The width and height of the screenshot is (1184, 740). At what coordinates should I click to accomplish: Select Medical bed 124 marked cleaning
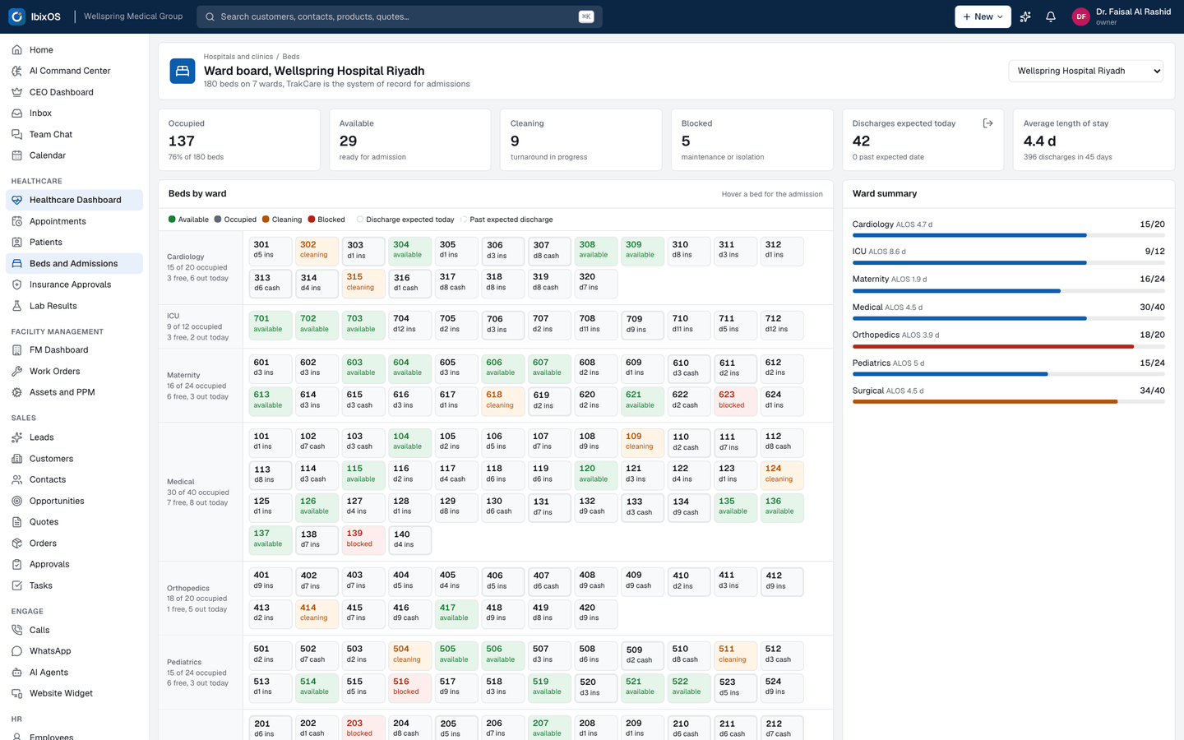[x=782, y=474]
